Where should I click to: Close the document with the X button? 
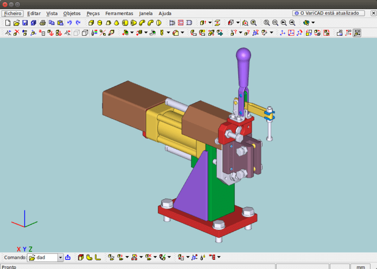pos(373,13)
